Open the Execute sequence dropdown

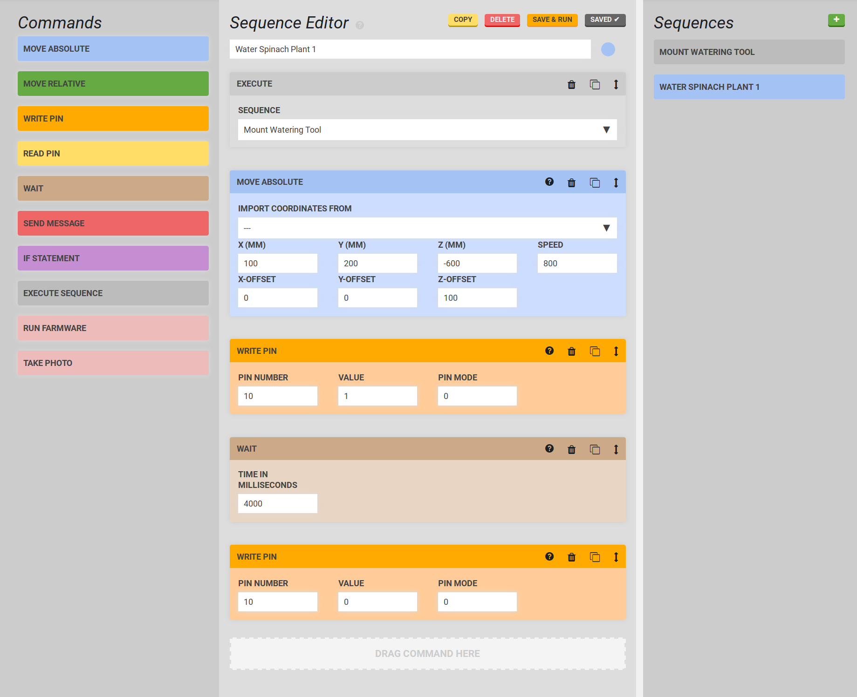pyautogui.click(x=427, y=130)
